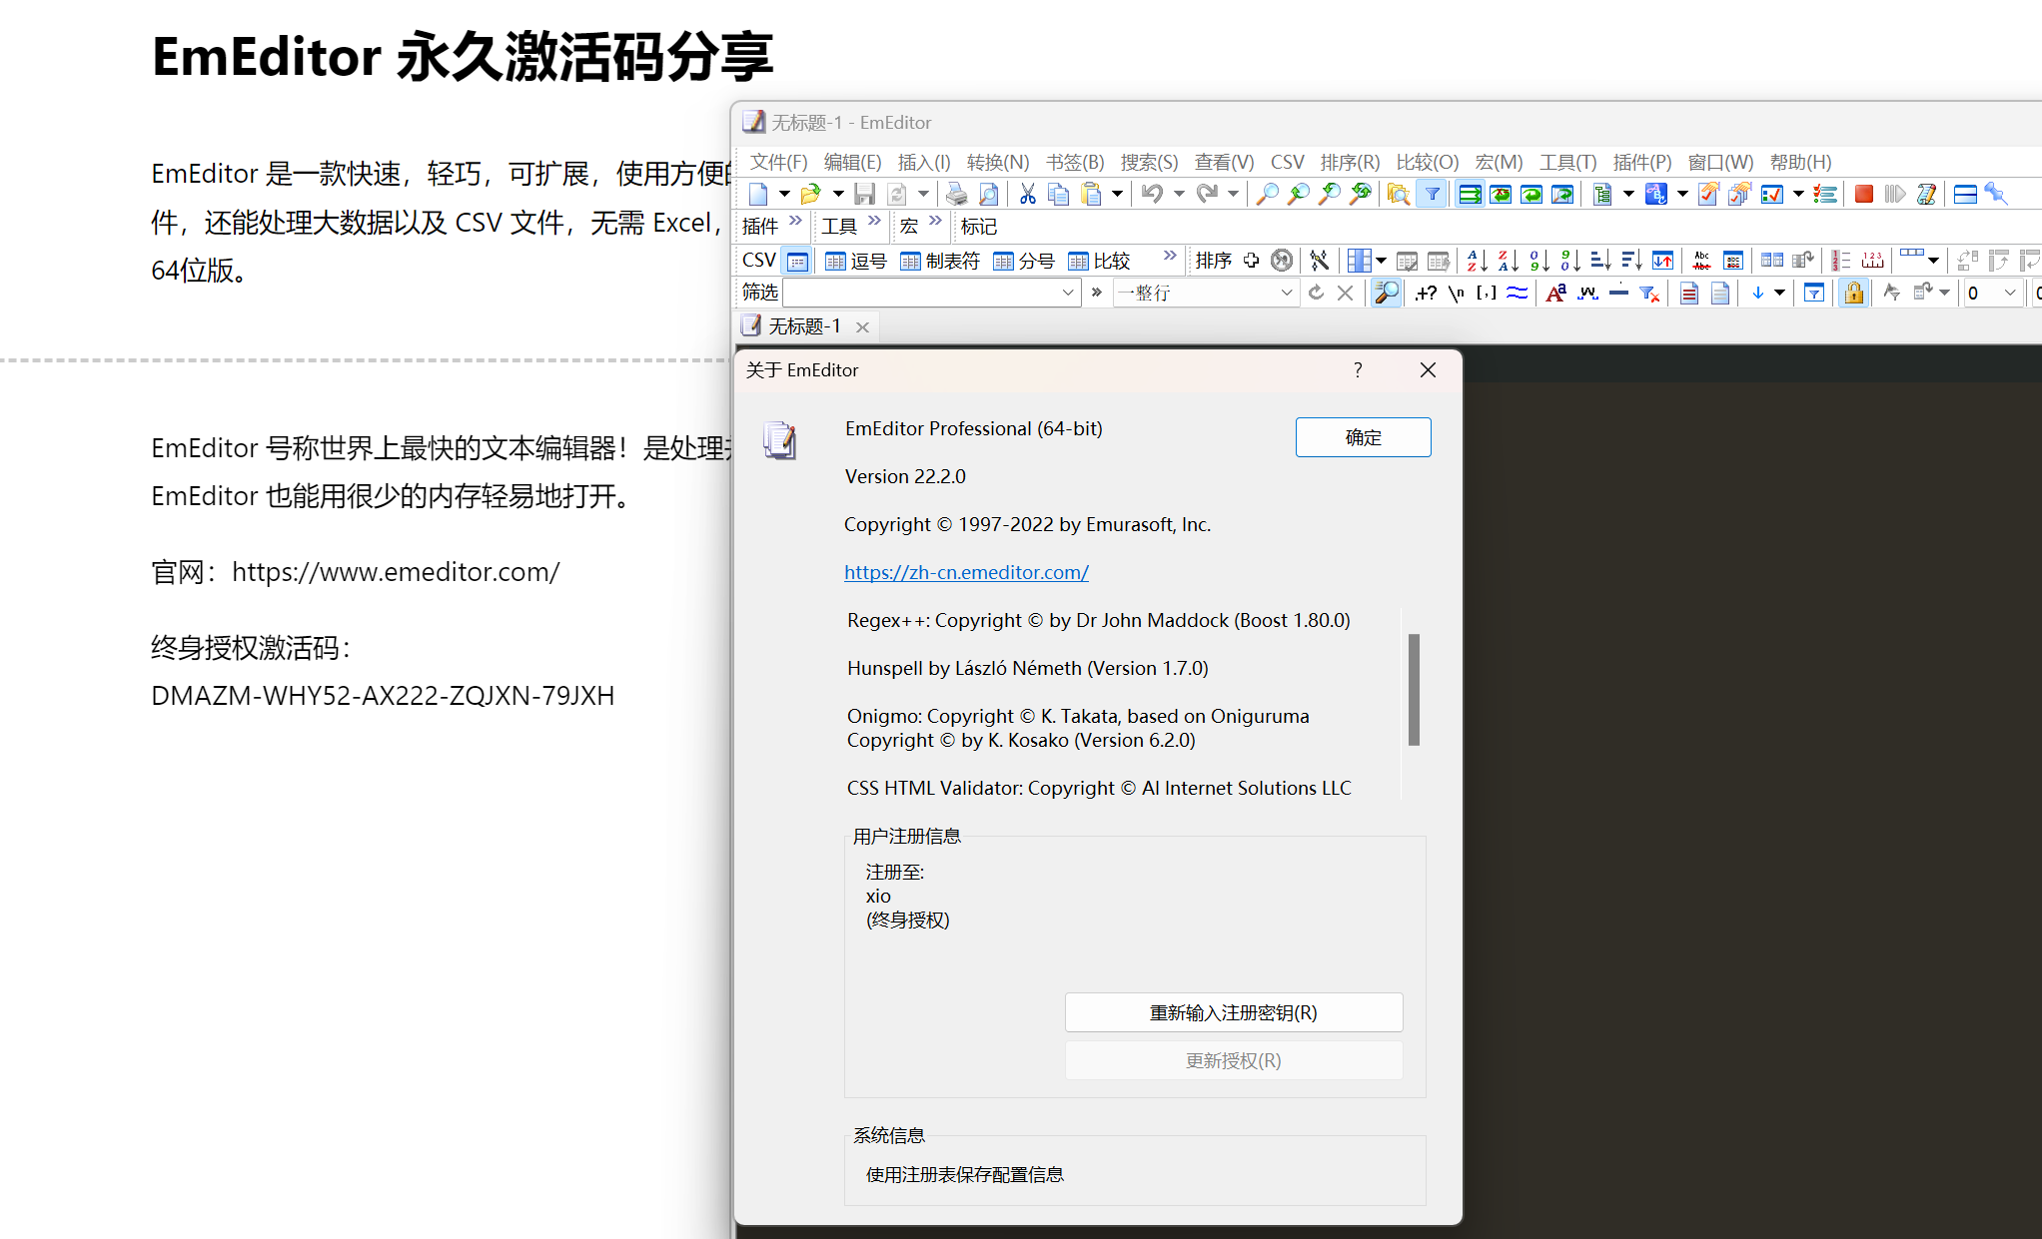Expand the 插件 toolbar chevron
This screenshot has height=1239, width=2042.
click(795, 221)
